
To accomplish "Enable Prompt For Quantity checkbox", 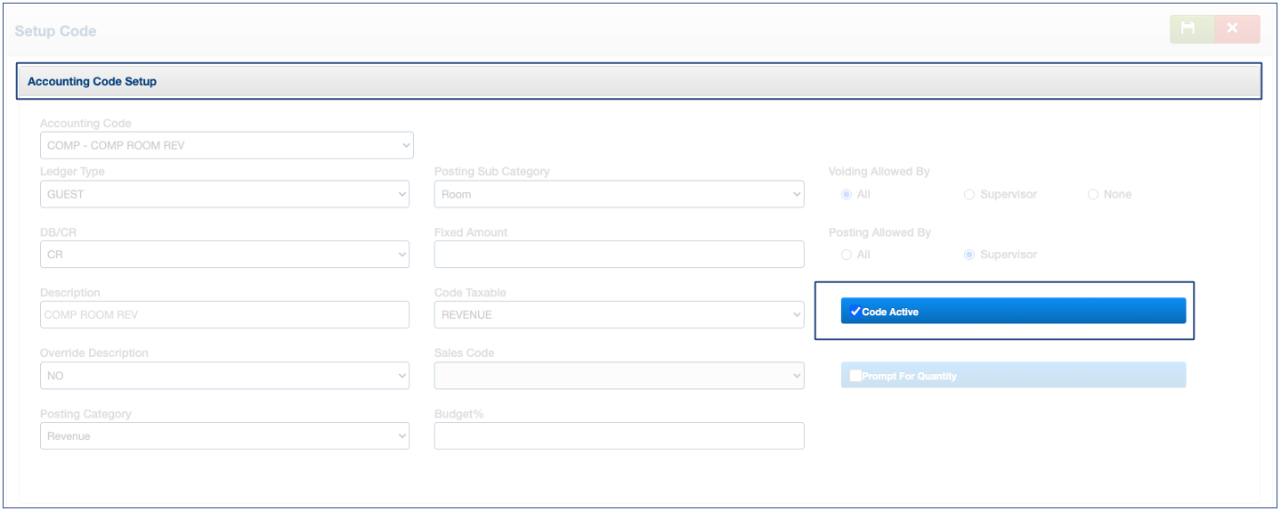I will (x=855, y=376).
